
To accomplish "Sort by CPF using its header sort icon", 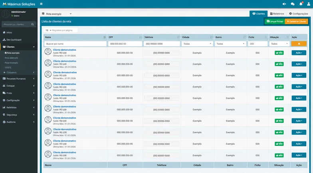I will pos(141,37).
